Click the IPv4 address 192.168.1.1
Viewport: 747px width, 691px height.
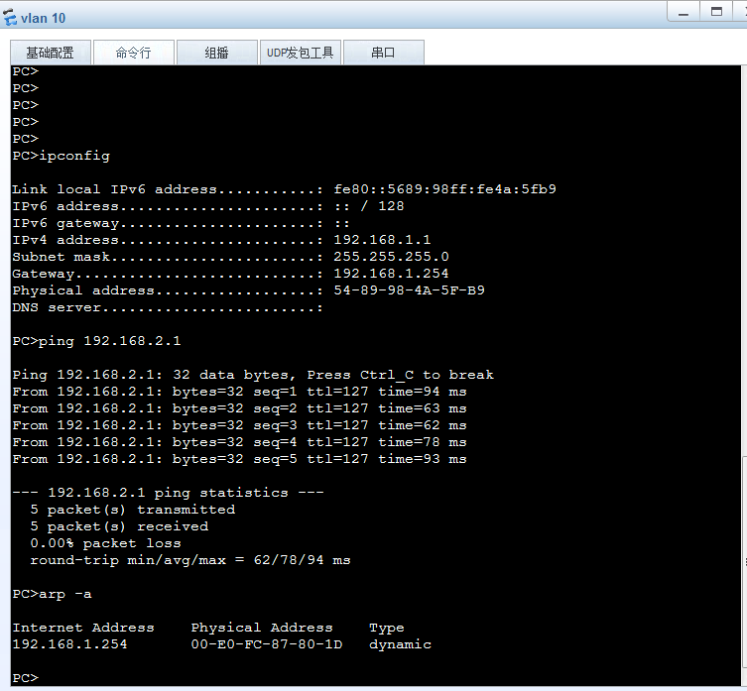tap(382, 240)
